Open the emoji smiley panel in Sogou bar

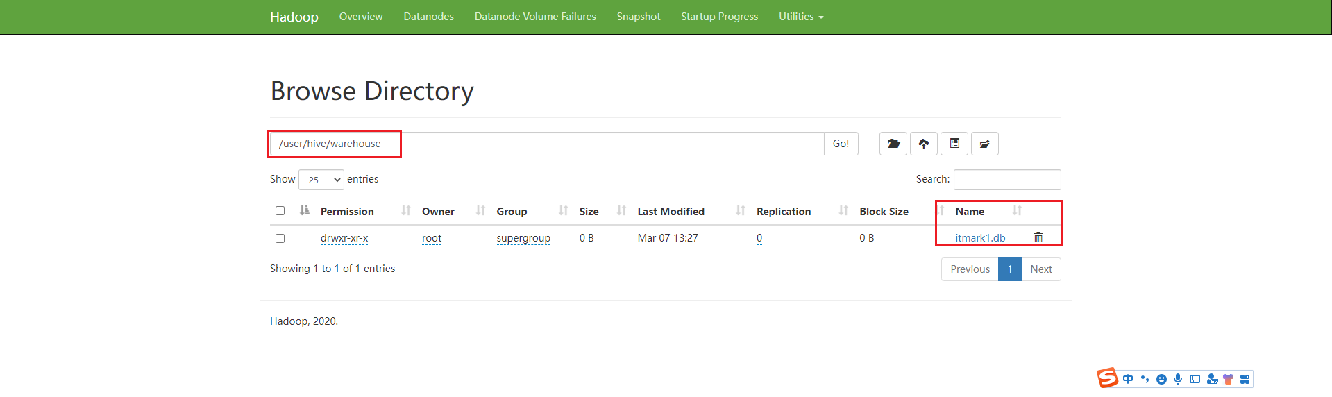click(1161, 379)
